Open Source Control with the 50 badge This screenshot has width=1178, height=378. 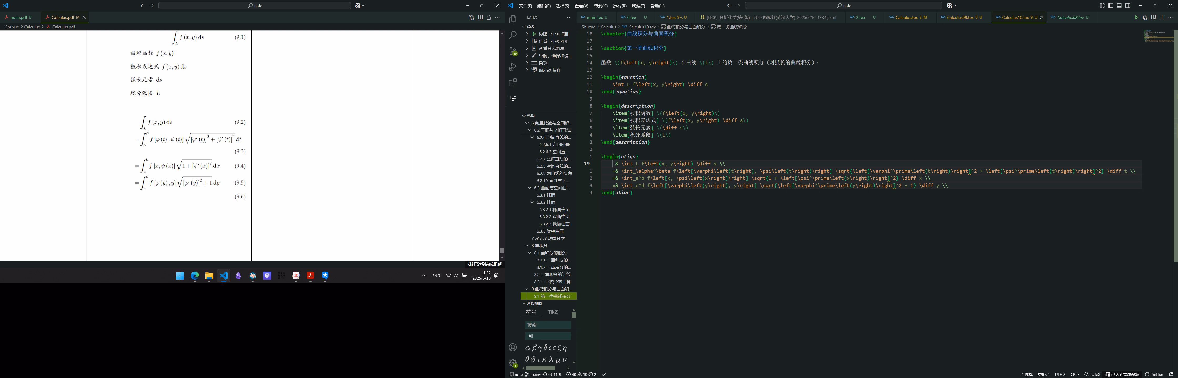(x=513, y=51)
